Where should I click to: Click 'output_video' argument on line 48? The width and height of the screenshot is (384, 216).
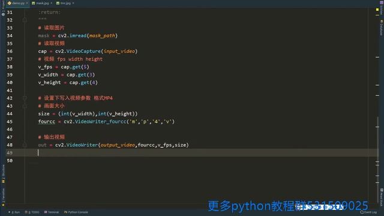pos(118,145)
